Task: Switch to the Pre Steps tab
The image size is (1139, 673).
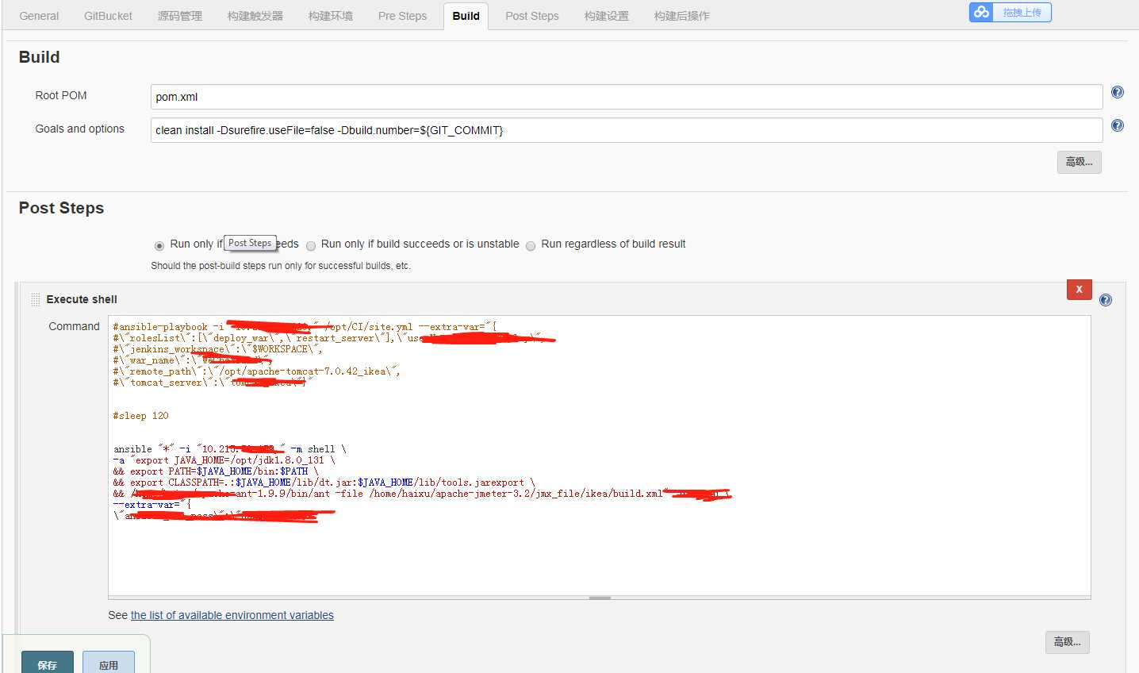Action: point(402,16)
